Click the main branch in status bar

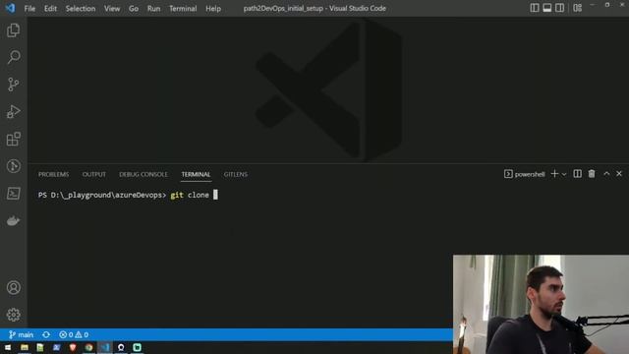pyautogui.click(x=22, y=334)
